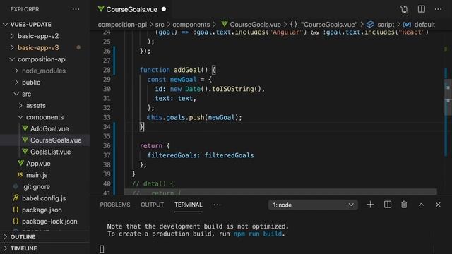Open GoalsList.vue from the file tree
Viewport: 452px width, 254px height.
pyautogui.click(x=50, y=152)
